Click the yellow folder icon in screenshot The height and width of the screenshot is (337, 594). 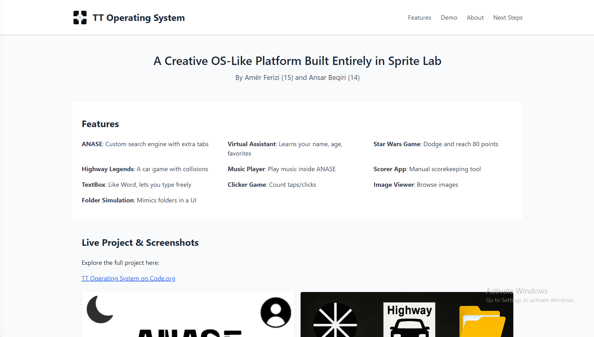click(x=482, y=322)
